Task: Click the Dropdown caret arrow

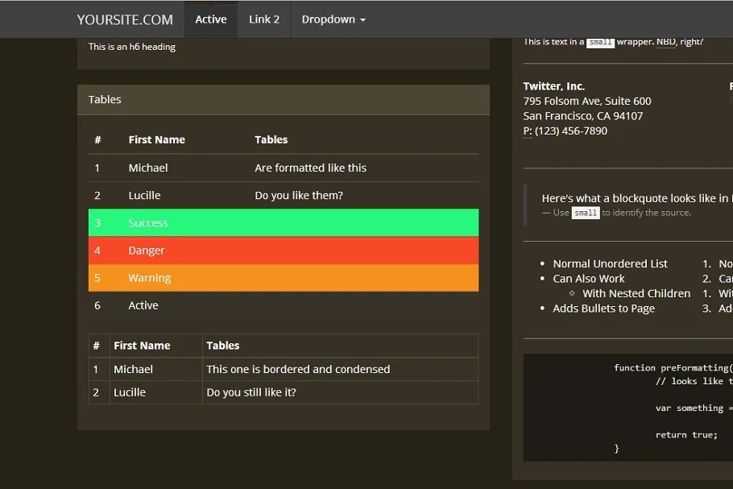Action: click(x=362, y=20)
